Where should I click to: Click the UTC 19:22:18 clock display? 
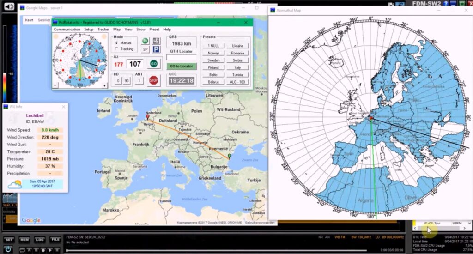tap(181, 80)
